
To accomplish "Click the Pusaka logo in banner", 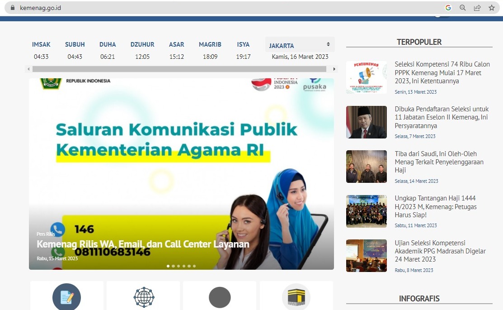I will pyautogui.click(x=315, y=85).
